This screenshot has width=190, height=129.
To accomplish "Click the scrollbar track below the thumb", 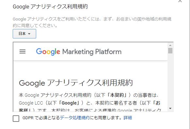I will 170,80.
